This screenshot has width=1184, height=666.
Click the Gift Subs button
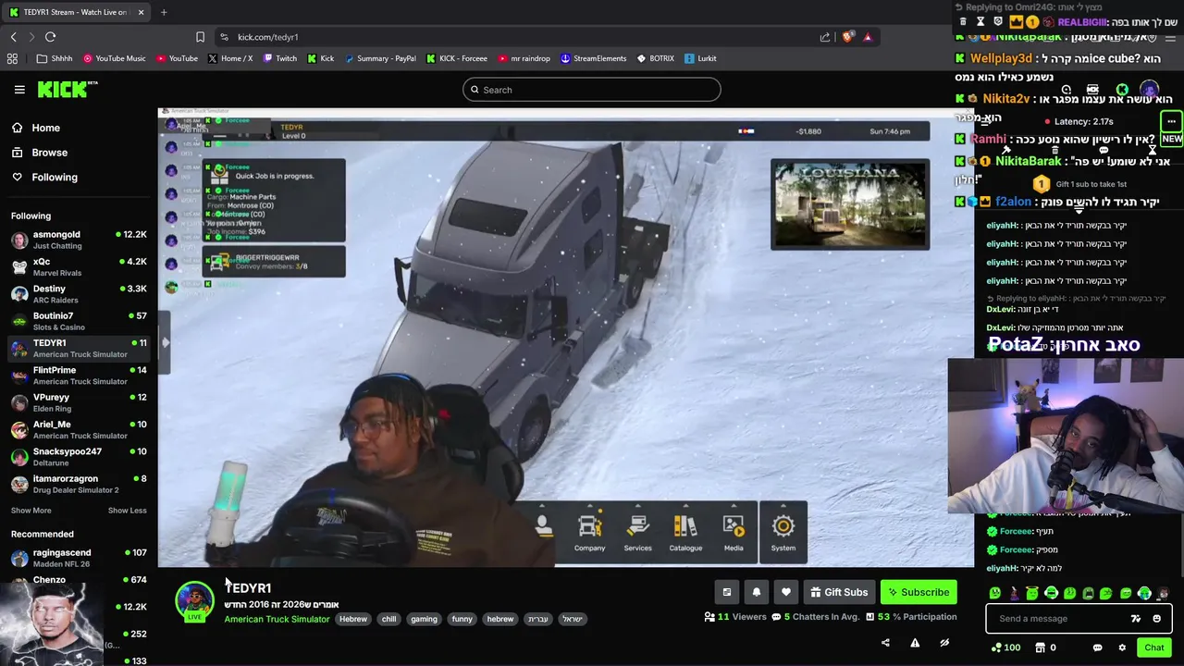point(839,592)
